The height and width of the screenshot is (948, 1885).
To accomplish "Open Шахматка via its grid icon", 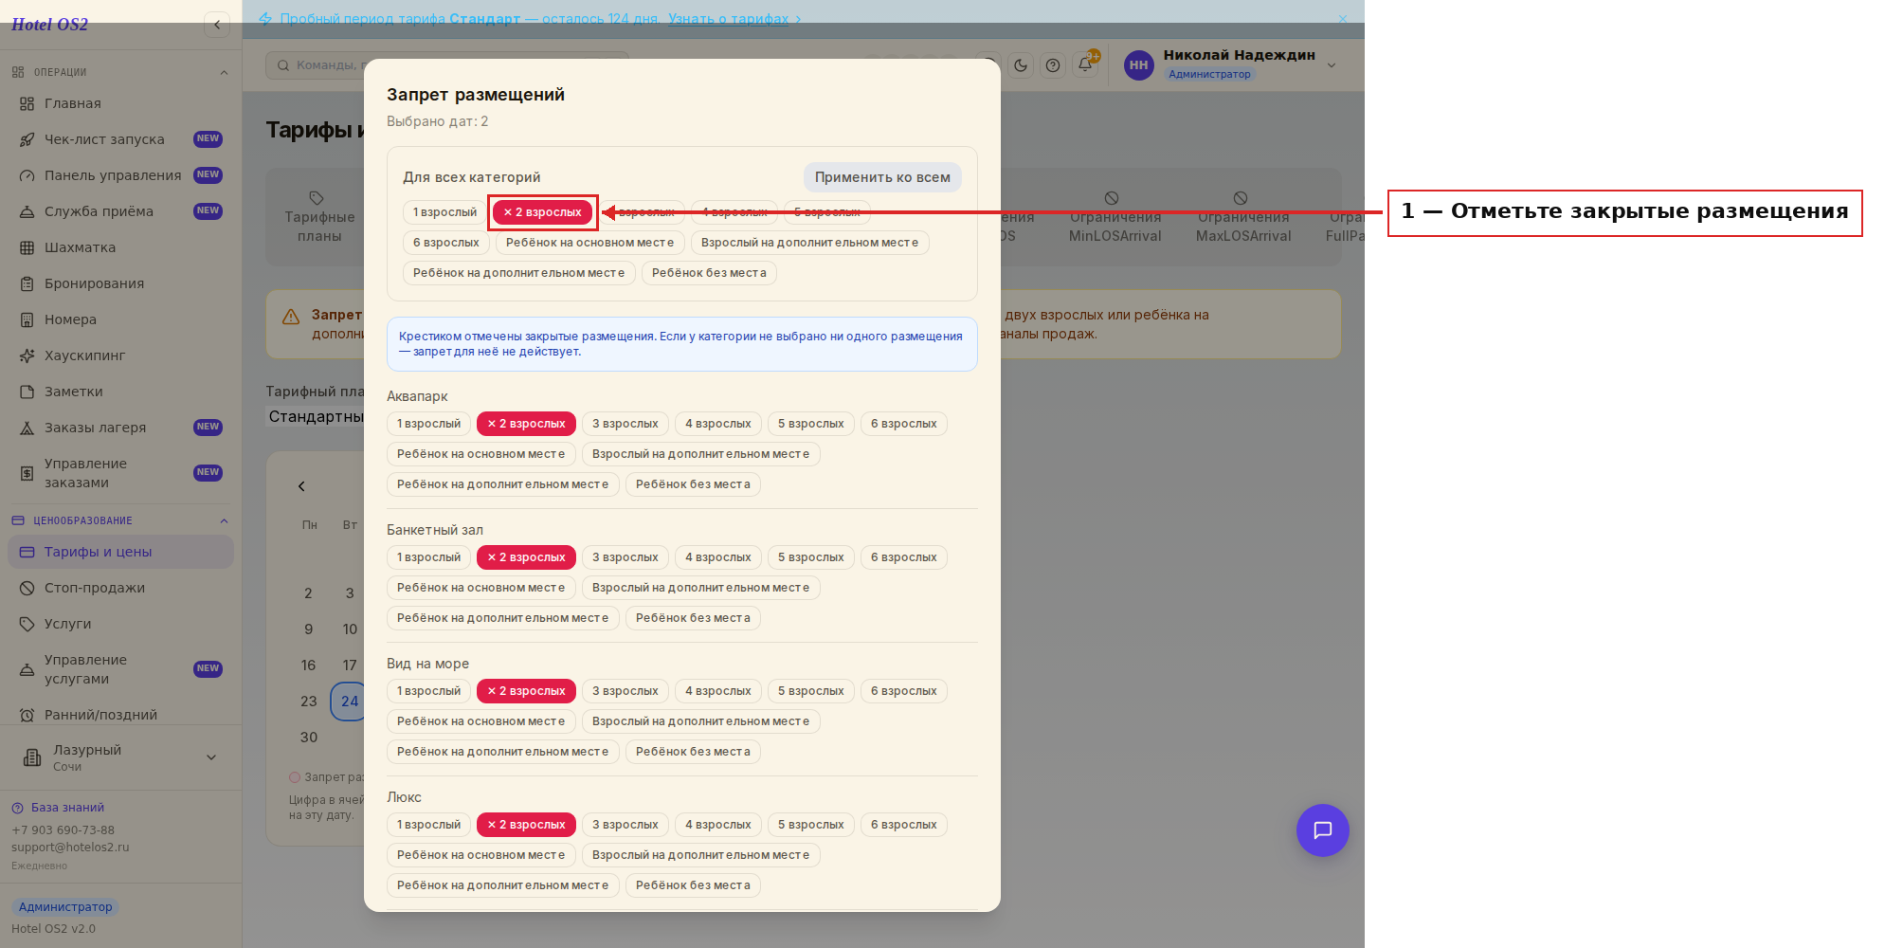I will point(27,247).
